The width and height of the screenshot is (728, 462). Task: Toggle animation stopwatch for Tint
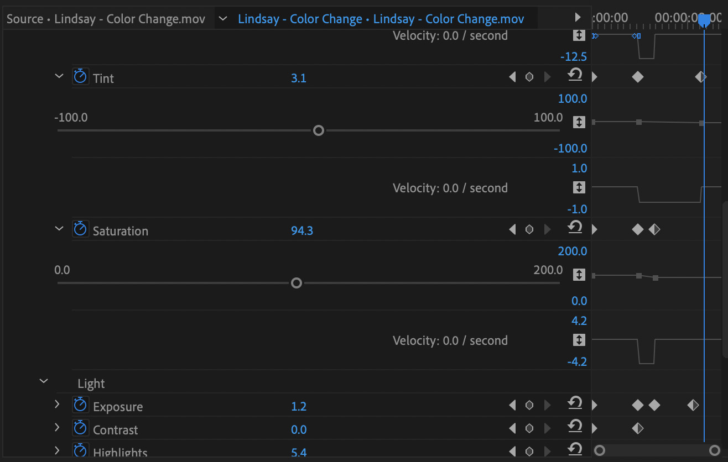80,76
